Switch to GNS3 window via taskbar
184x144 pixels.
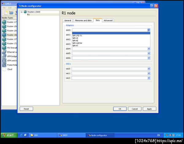click(71, 135)
